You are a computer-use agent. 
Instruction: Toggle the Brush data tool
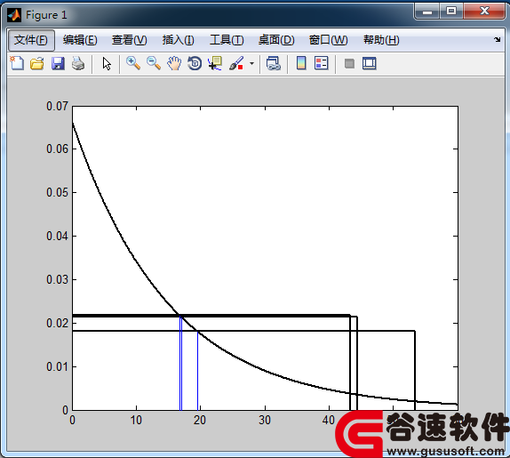click(x=236, y=63)
